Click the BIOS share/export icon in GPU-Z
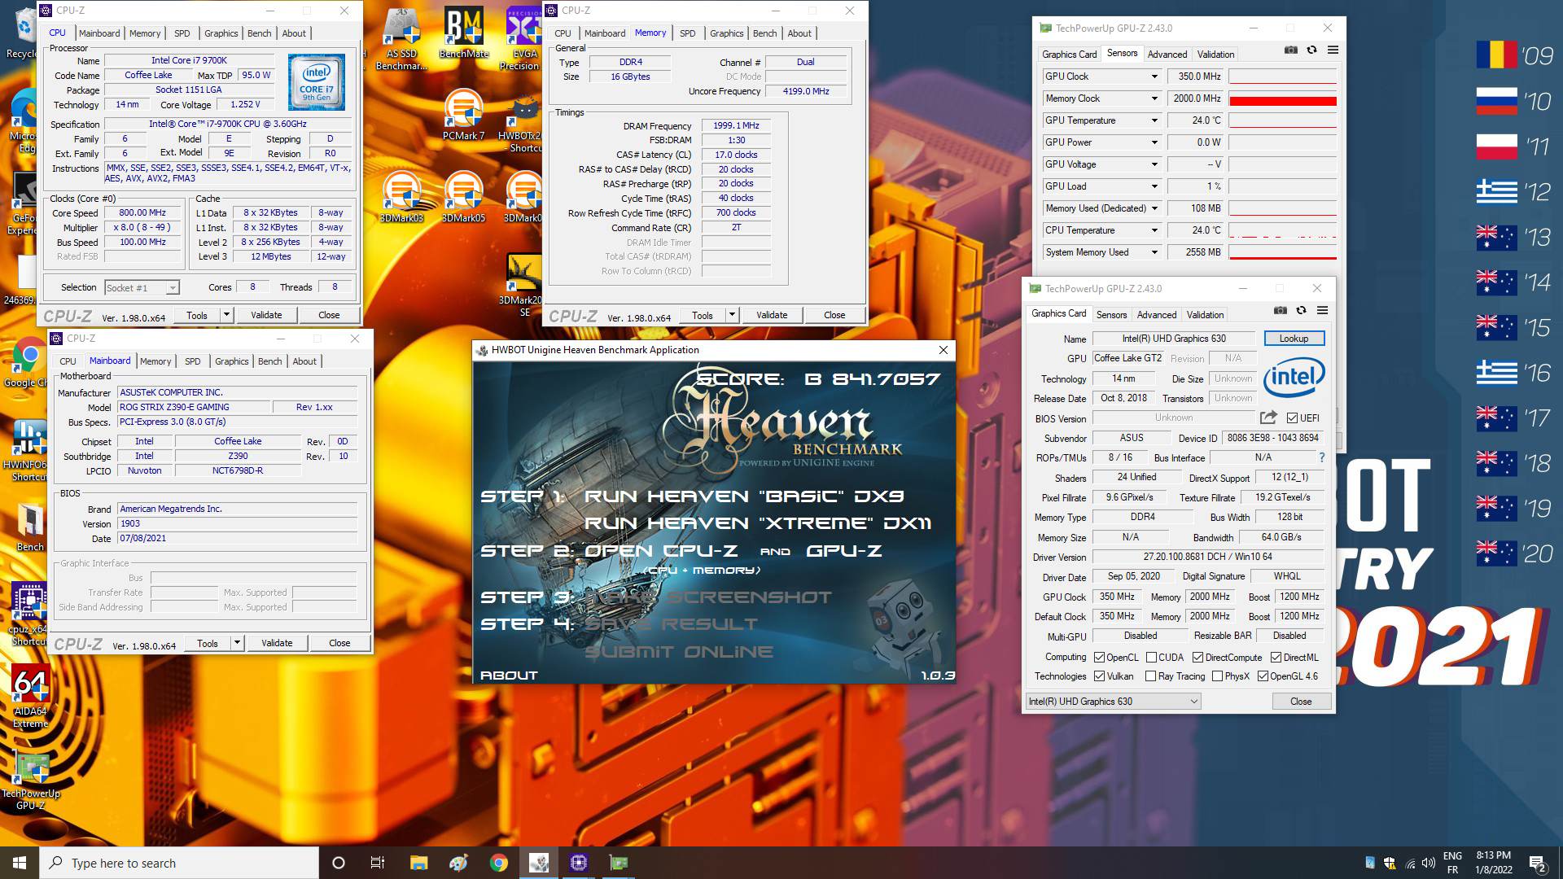The height and width of the screenshot is (879, 1563). click(x=1268, y=418)
